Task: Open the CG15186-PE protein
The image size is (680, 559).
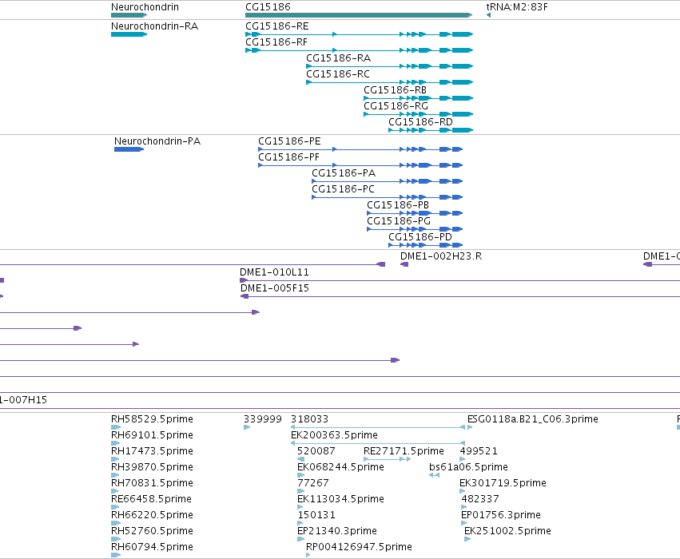Action: [289, 141]
